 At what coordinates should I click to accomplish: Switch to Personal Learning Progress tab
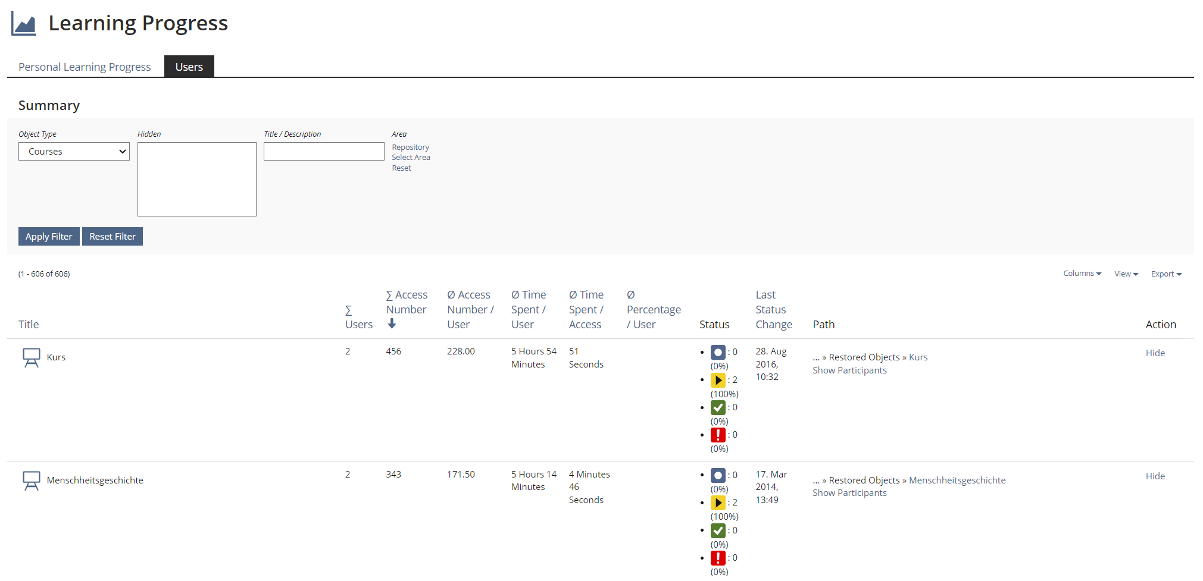85,67
